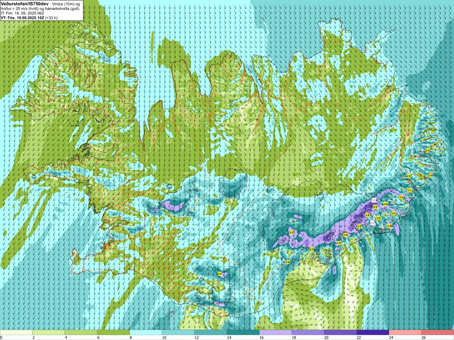Click the valid time 'VT: Fös. 19.09.2025 15Z'
Screen dimensions: 454x340
point(22,18)
